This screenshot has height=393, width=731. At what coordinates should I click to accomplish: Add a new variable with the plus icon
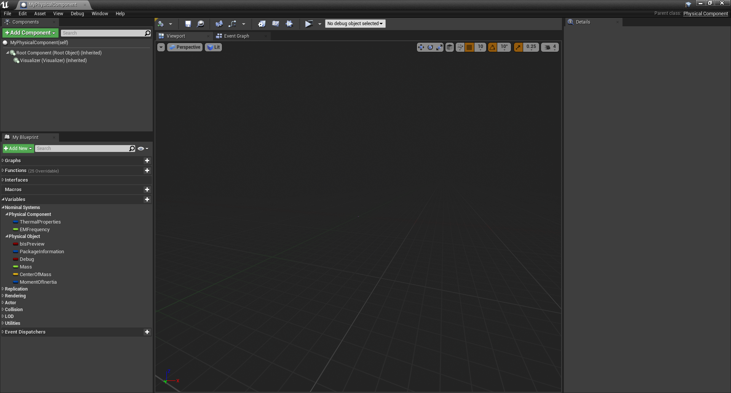click(x=147, y=200)
